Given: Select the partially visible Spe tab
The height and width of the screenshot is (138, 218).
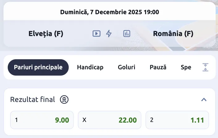Looking at the screenshot, I should 186,67.
